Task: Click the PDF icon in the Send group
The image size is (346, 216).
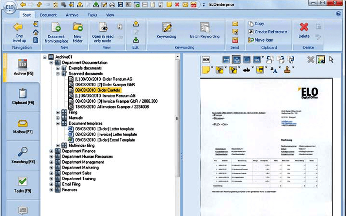Action: coord(235,40)
